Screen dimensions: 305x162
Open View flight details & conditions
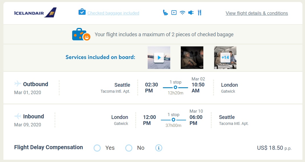[x=256, y=13]
